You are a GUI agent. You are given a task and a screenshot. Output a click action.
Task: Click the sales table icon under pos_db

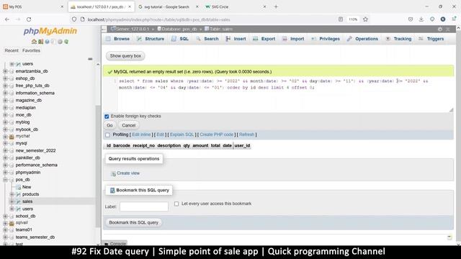pos(18,201)
